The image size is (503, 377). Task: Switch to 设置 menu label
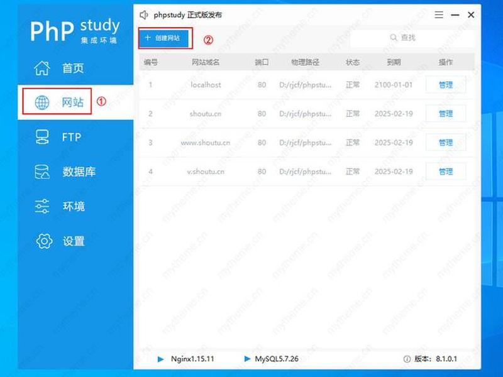point(74,241)
